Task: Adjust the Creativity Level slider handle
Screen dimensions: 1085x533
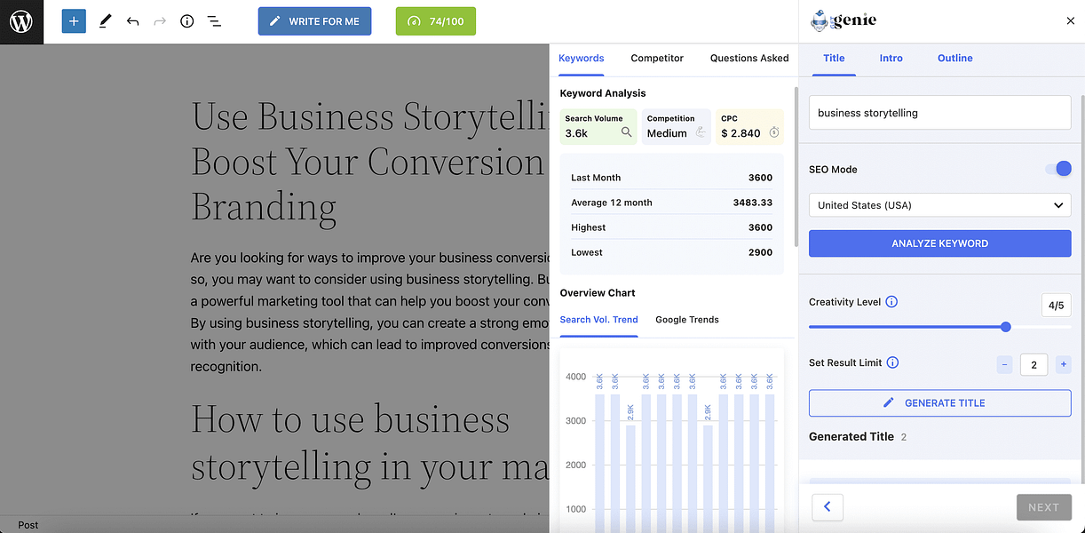Action: point(1006,327)
